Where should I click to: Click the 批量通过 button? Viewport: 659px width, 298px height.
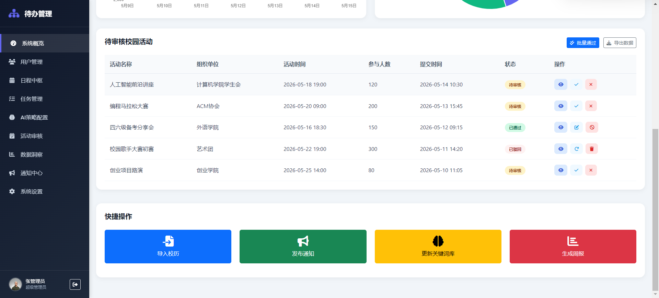(583, 43)
